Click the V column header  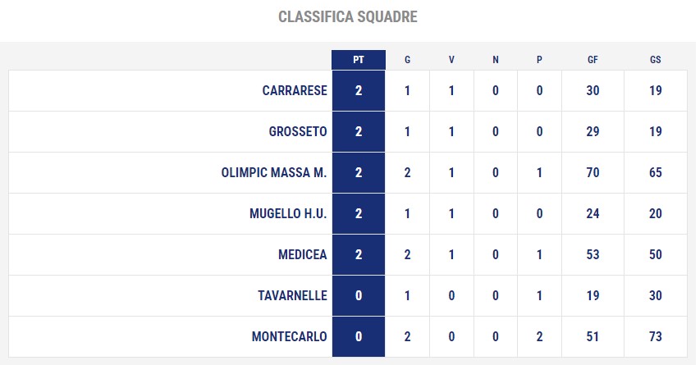[451, 60]
